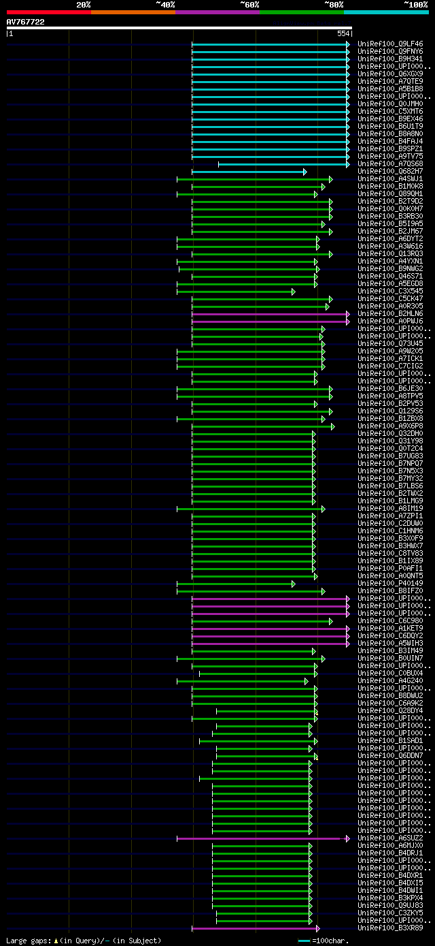Select the UniRef100_C3X545 label
This screenshot has width=435, height=946.
(x=390, y=291)
